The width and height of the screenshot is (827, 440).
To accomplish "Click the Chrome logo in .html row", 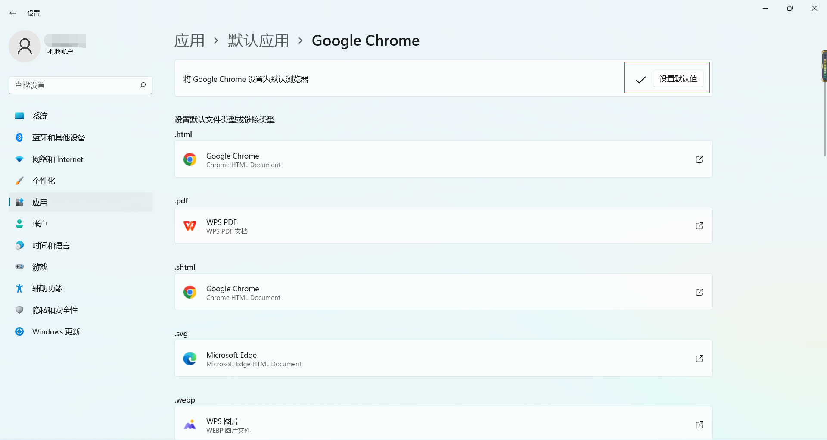I will (x=190, y=159).
